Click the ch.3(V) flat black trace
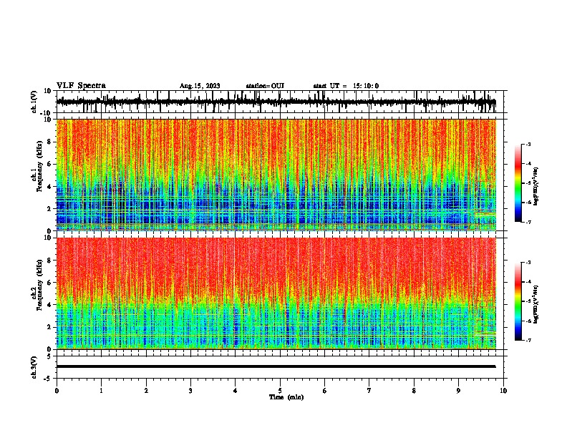Viewport: 567px width, 438px height. point(276,366)
